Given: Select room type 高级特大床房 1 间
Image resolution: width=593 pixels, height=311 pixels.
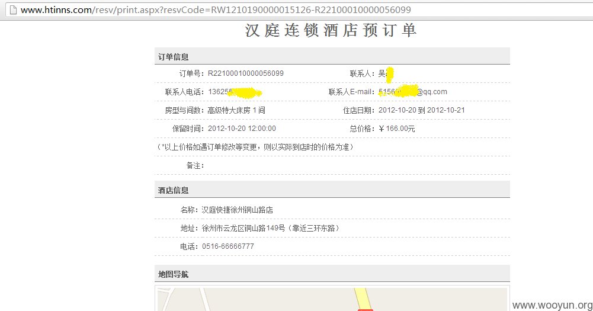Looking at the screenshot, I should pyautogui.click(x=236, y=110).
